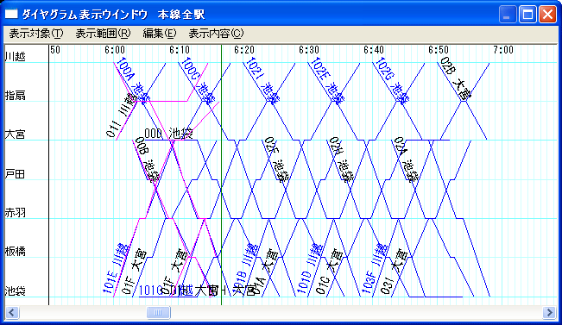Click the horizontal scrollbar left arrow
This screenshot has height=325, width=562.
[x=11, y=312]
